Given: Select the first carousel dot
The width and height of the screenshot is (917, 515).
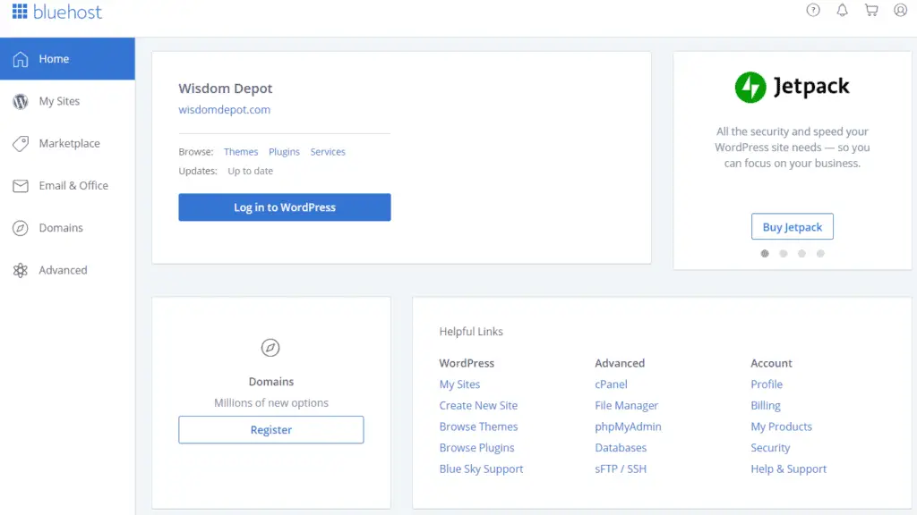Looking at the screenshot, I should click(x=765, y=253).
